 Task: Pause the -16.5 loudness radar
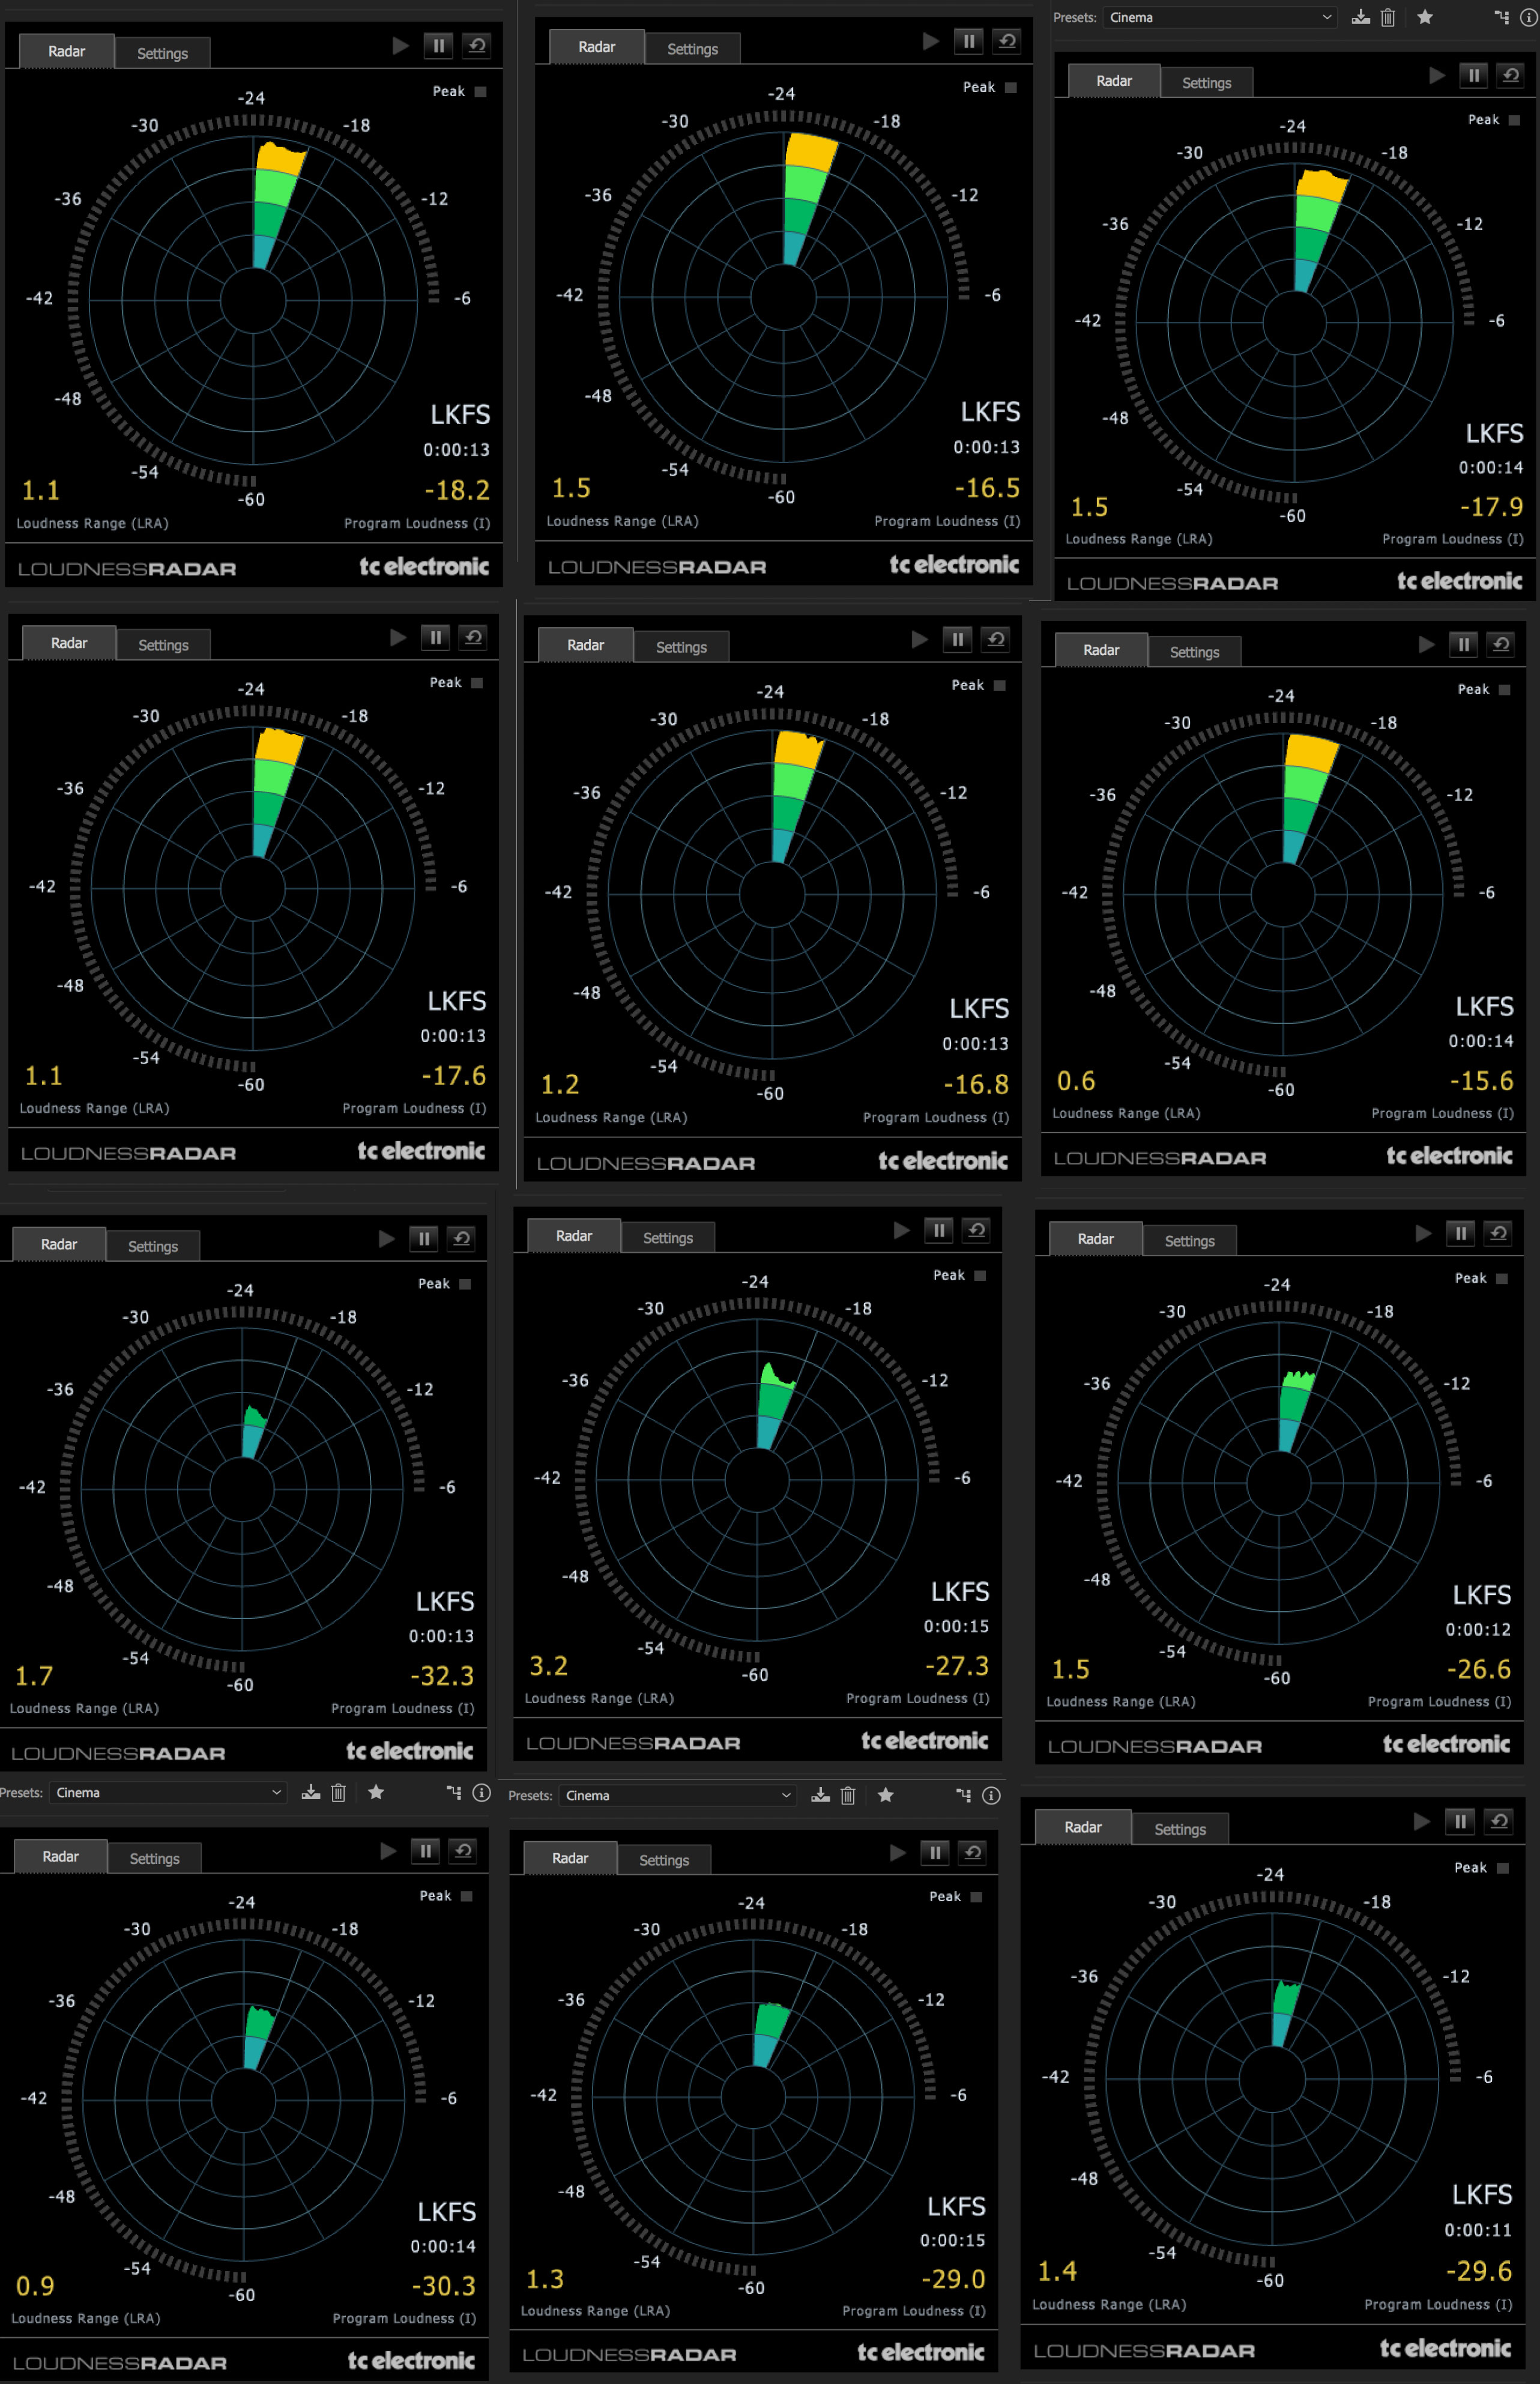pos(968,42)
